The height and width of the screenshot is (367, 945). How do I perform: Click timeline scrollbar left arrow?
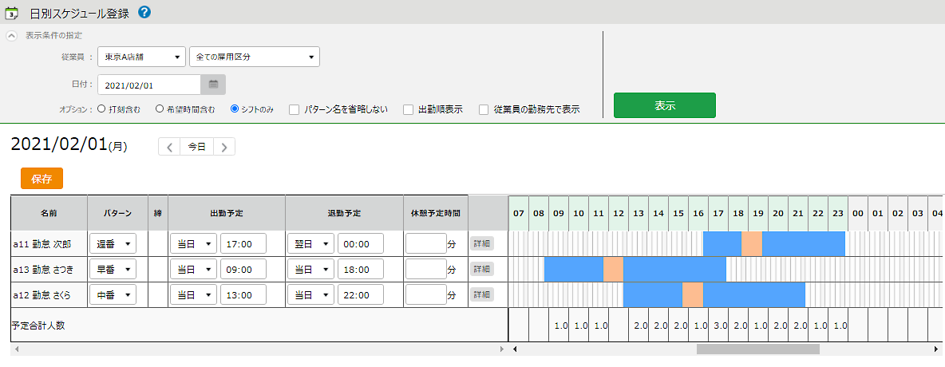tap(514, 349)
